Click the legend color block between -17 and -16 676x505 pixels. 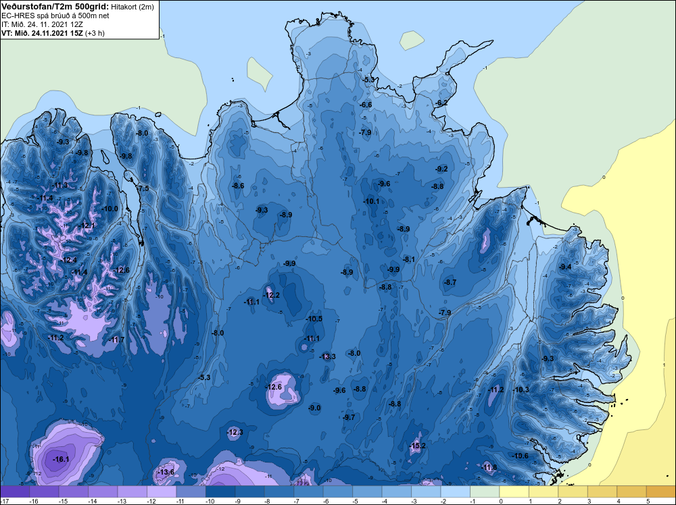click(x=15, y=491)
